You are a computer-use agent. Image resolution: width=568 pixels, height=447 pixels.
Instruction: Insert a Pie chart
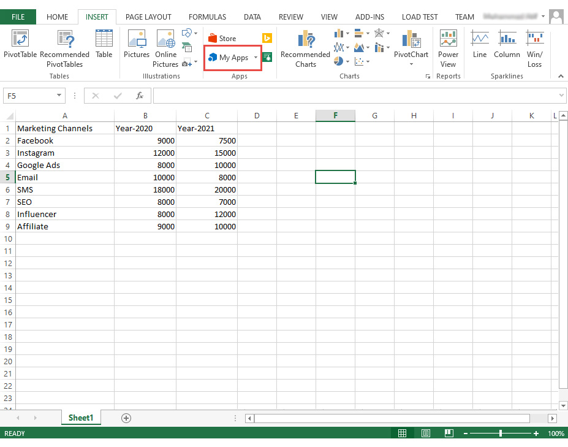pos(338,60)
